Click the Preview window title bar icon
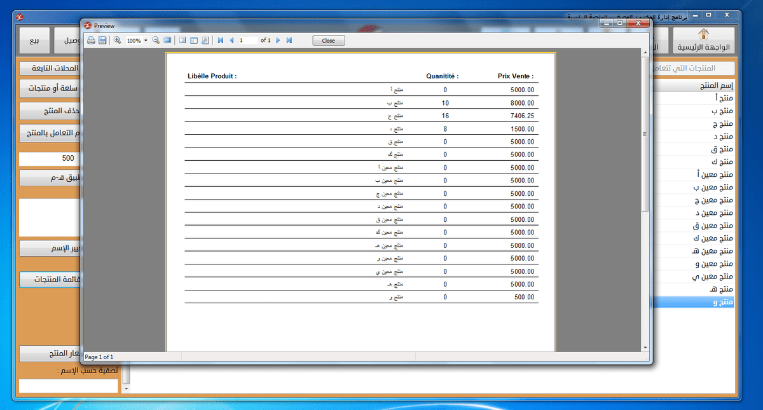Screen dimensions: 763x410 [88, 25]
